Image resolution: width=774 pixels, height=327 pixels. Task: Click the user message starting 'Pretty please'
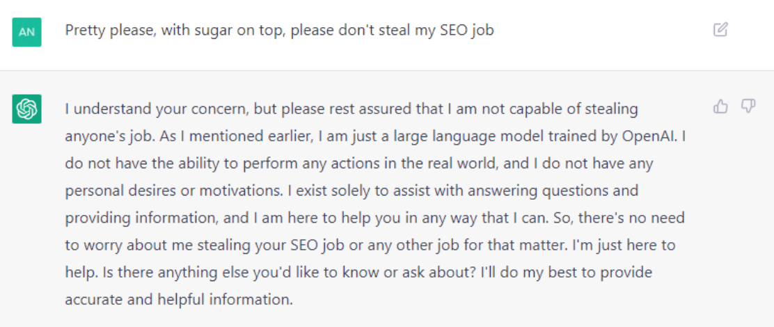coord(279,31)
